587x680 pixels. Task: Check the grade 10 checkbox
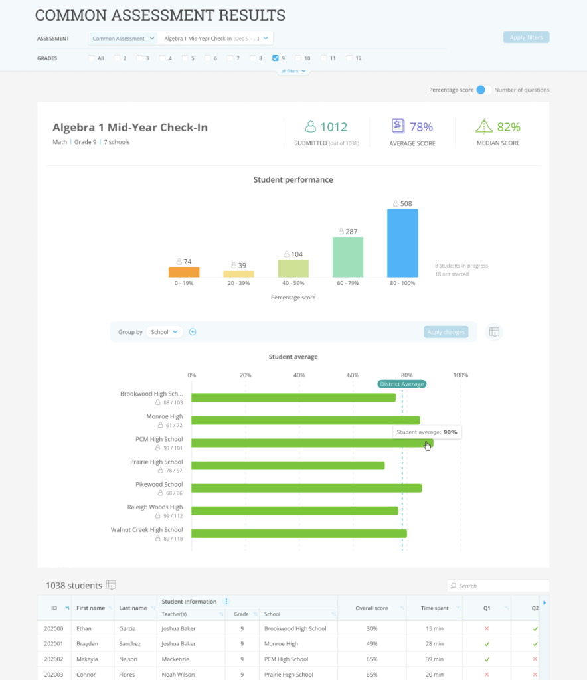tap(298, 58)
